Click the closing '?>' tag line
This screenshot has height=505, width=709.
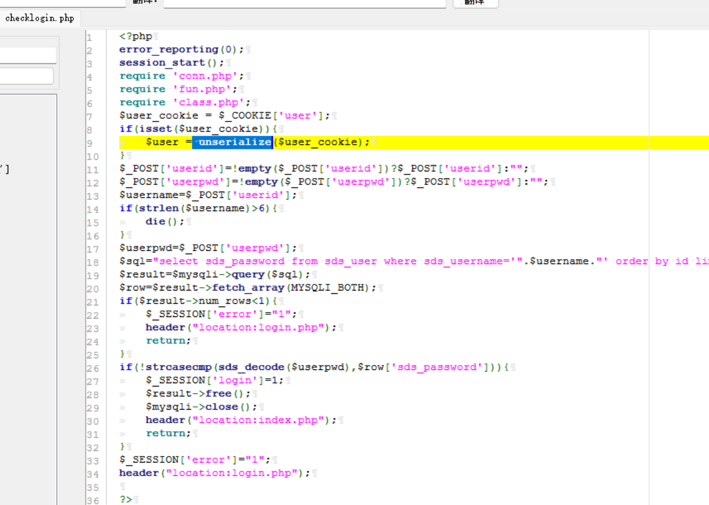tap(126, 499)
